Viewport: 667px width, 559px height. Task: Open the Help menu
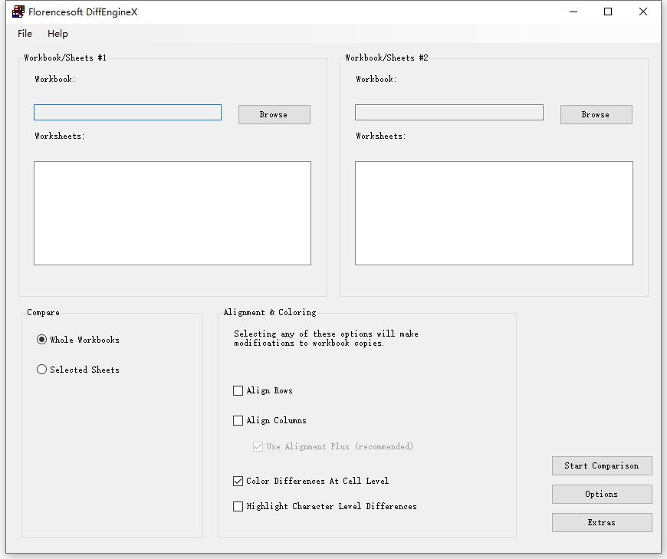[x=58, y=33]
